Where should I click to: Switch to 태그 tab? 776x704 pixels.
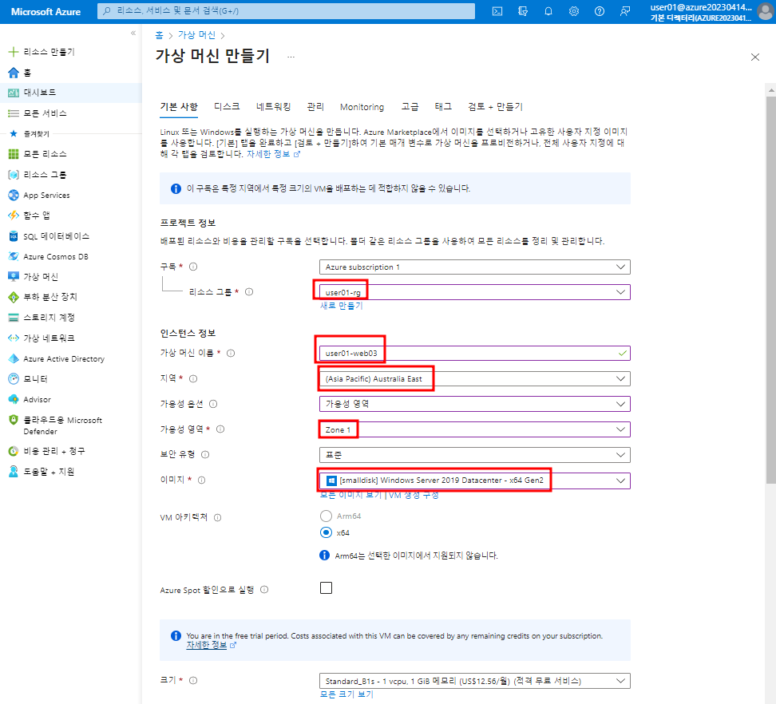click(x=443, y=106)
